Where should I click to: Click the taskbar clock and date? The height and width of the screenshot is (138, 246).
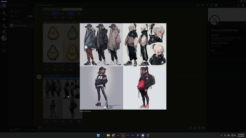pos(241,135)
